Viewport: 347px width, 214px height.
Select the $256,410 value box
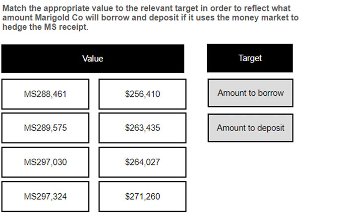(x=142, y=94)
